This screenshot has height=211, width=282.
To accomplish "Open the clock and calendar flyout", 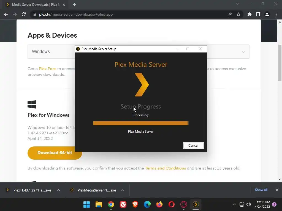I will 262,204.
